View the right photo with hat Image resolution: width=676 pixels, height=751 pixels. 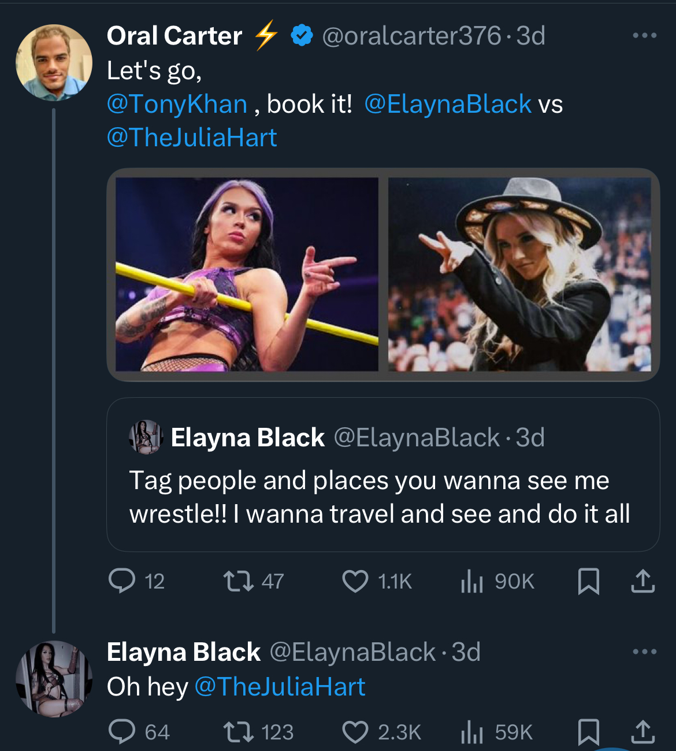click(x=519, y=274)
